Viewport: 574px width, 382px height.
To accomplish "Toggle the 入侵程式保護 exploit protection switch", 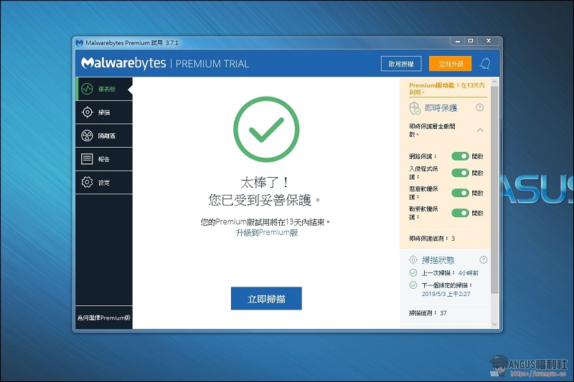I will point(459,173).
